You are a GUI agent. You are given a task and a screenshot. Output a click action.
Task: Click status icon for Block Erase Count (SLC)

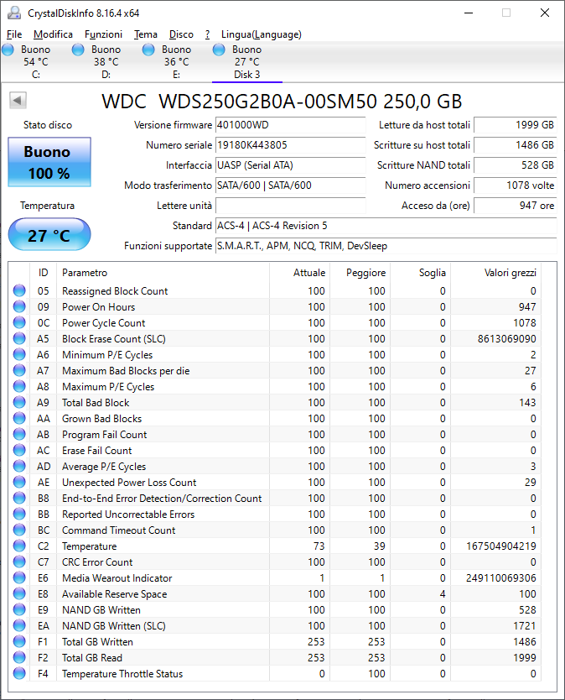(x=19, y=338)
